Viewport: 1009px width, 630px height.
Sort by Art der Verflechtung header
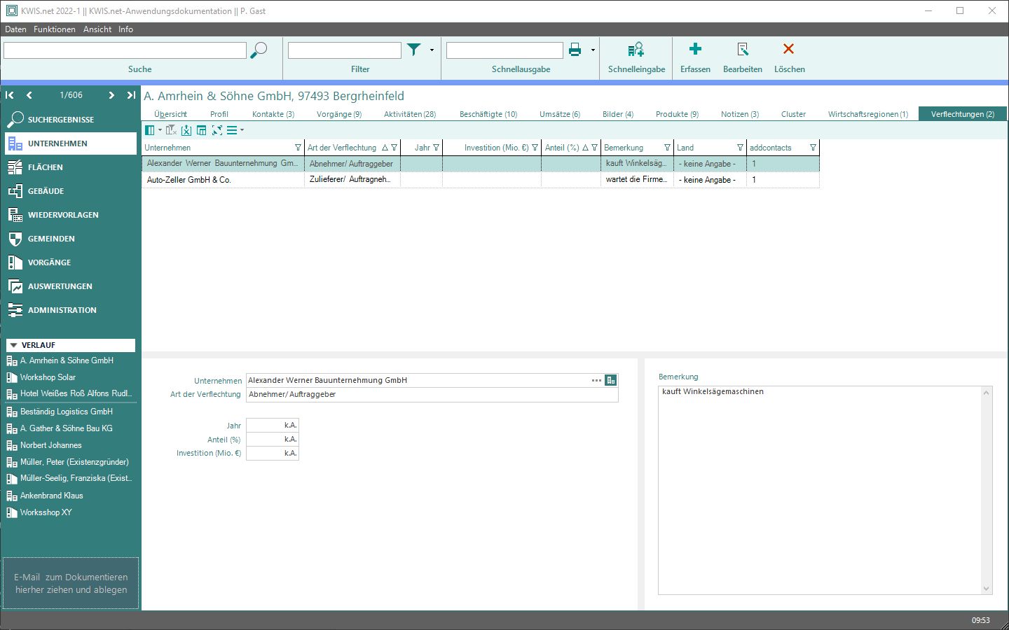click(342, 148)
